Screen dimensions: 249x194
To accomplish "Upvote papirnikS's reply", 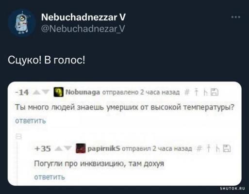I will (x=59, y=148).
